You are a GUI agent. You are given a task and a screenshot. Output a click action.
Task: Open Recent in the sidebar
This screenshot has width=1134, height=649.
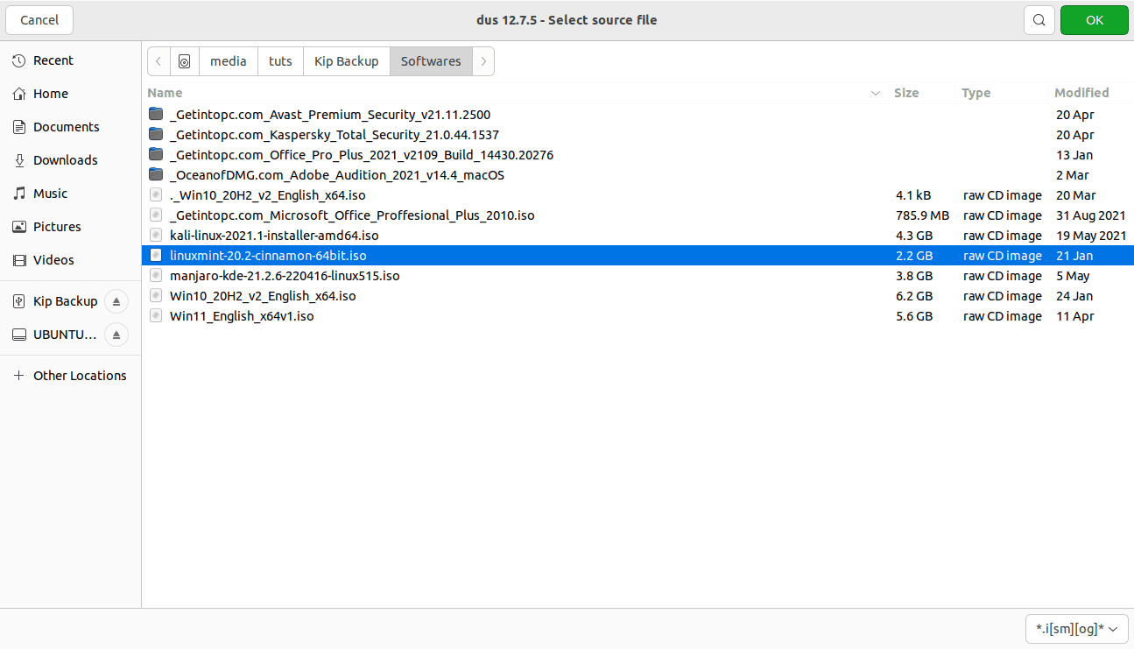tap(70, 60)
